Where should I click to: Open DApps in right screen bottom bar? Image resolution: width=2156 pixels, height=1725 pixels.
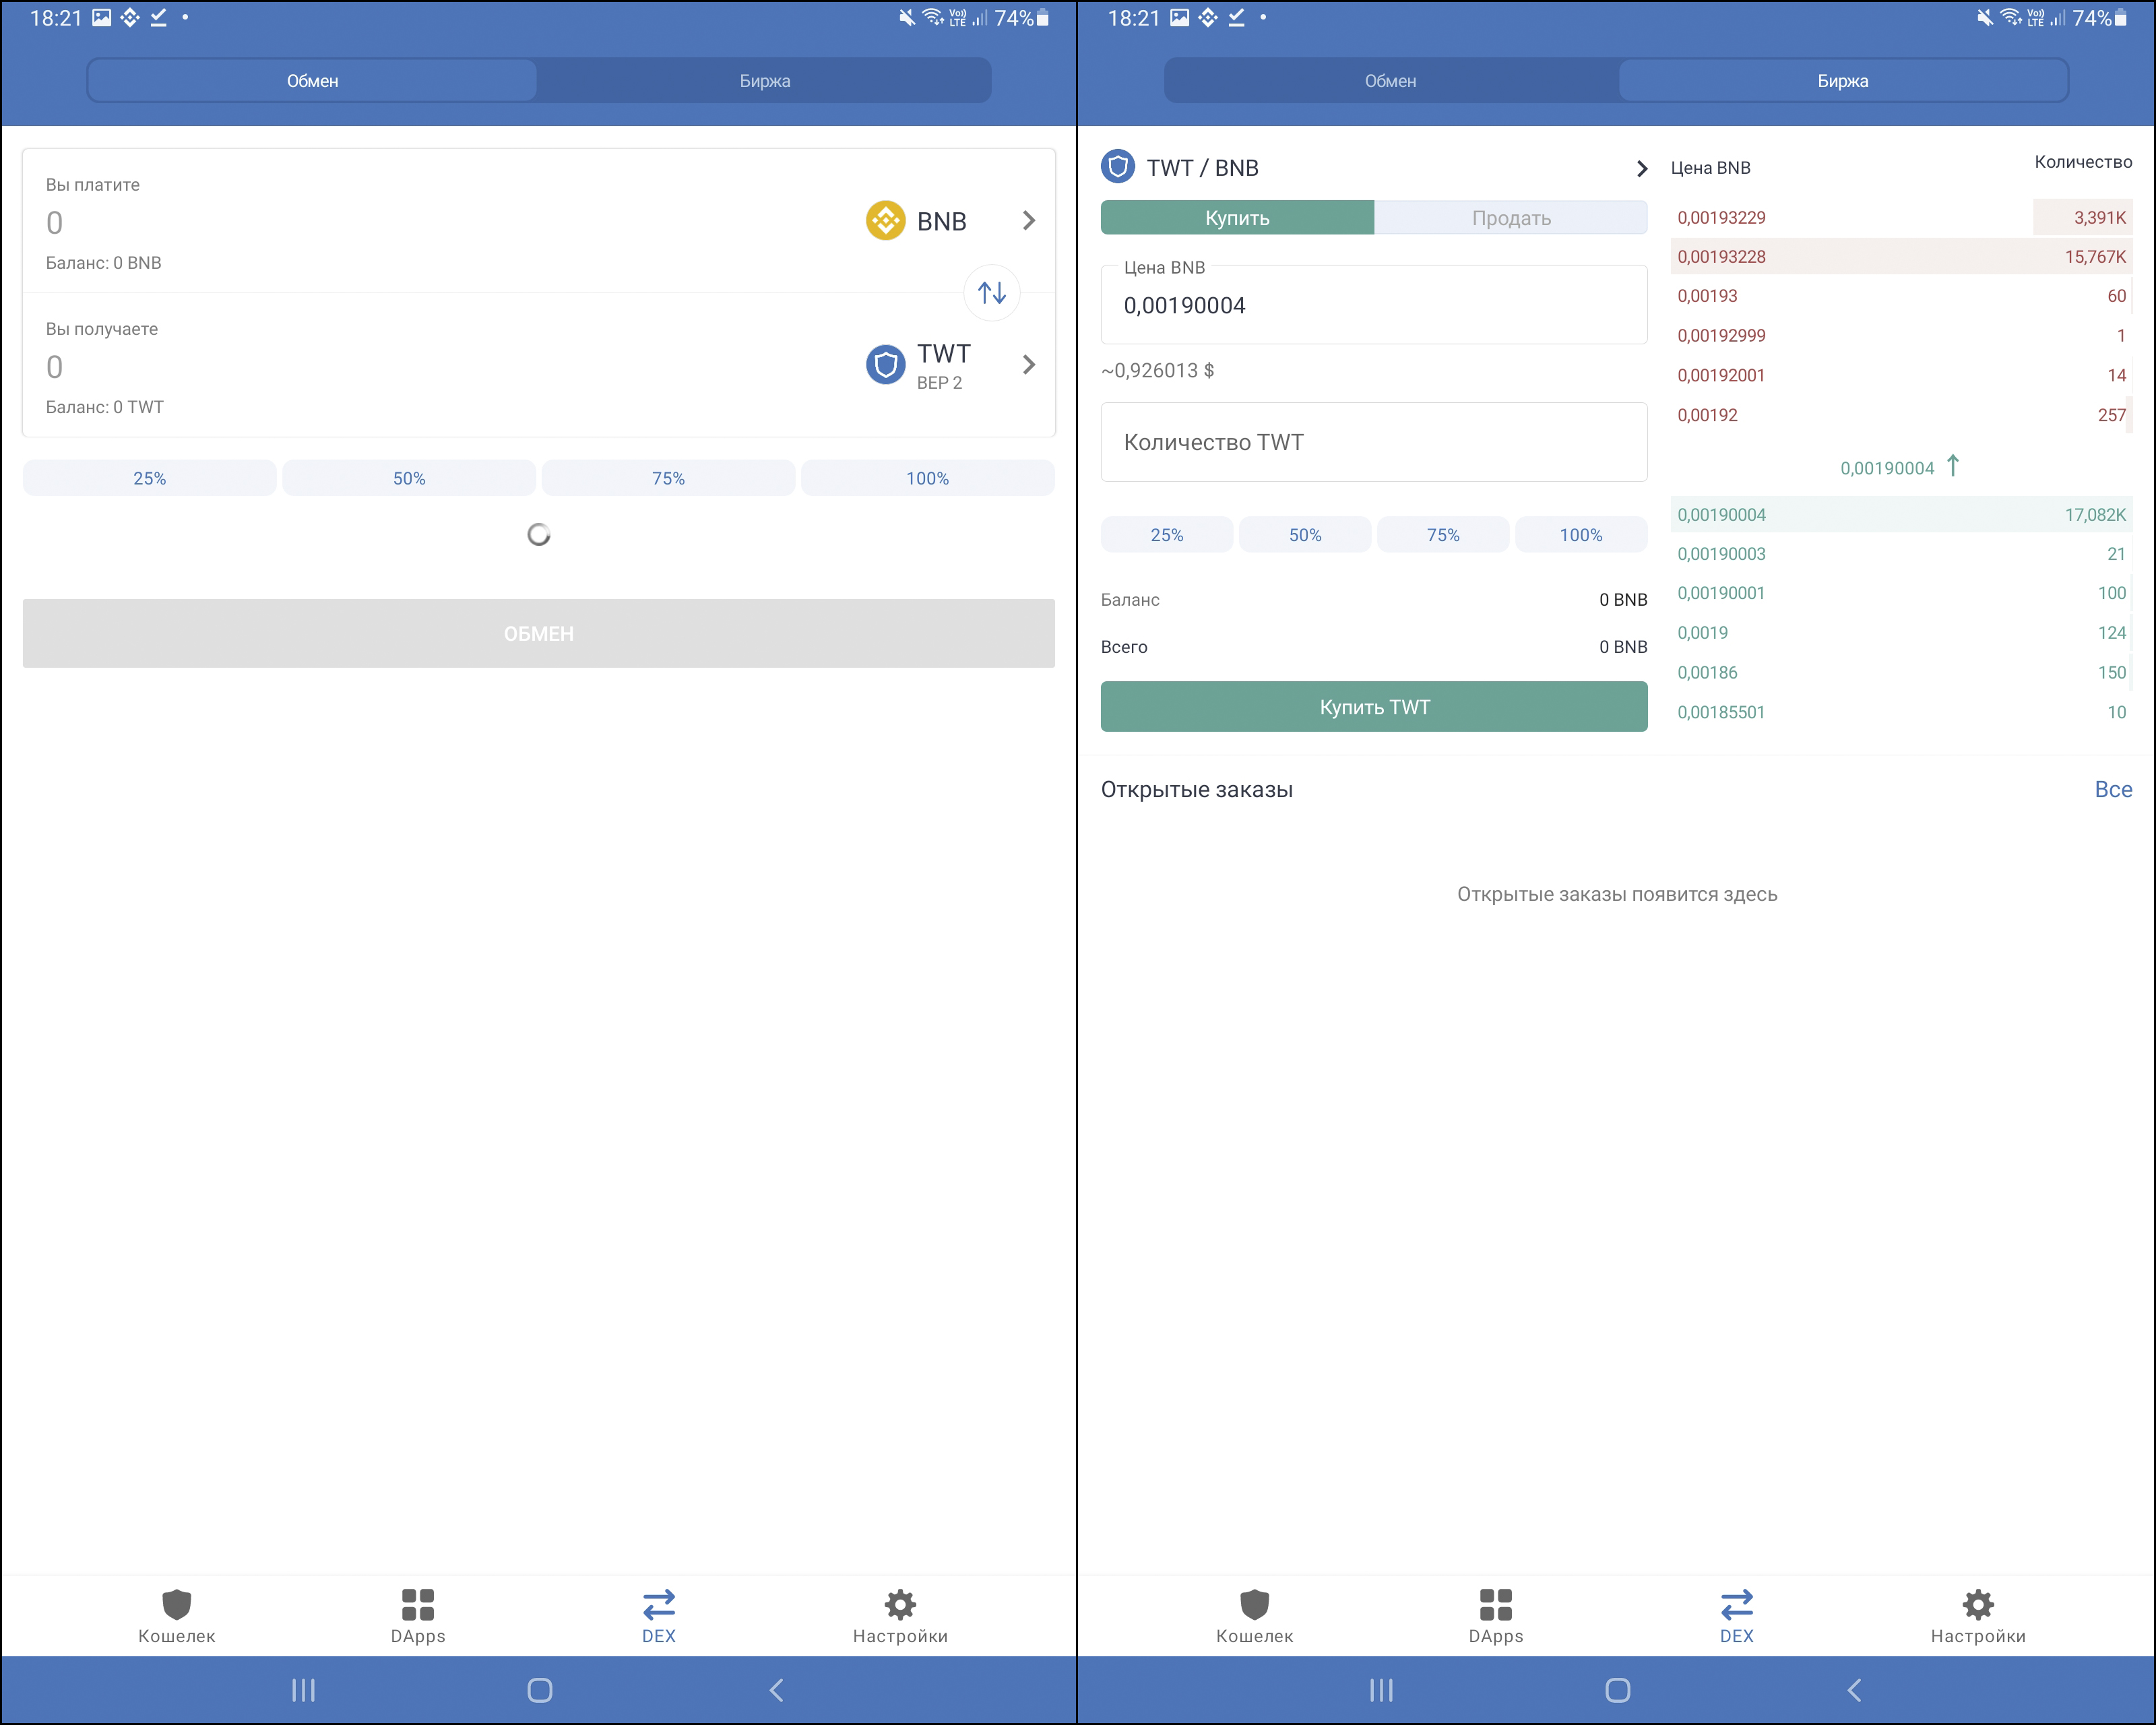click(x=1496, y=1616)
